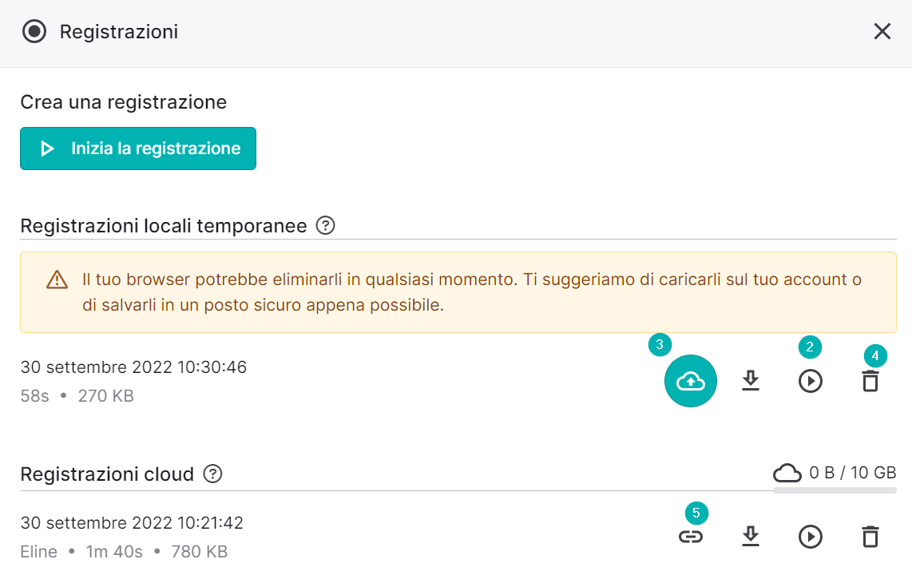This screenshot has width=912, height=583.
Task: Download the 10:21:42 cloud recording
Action: coord(751,537)
